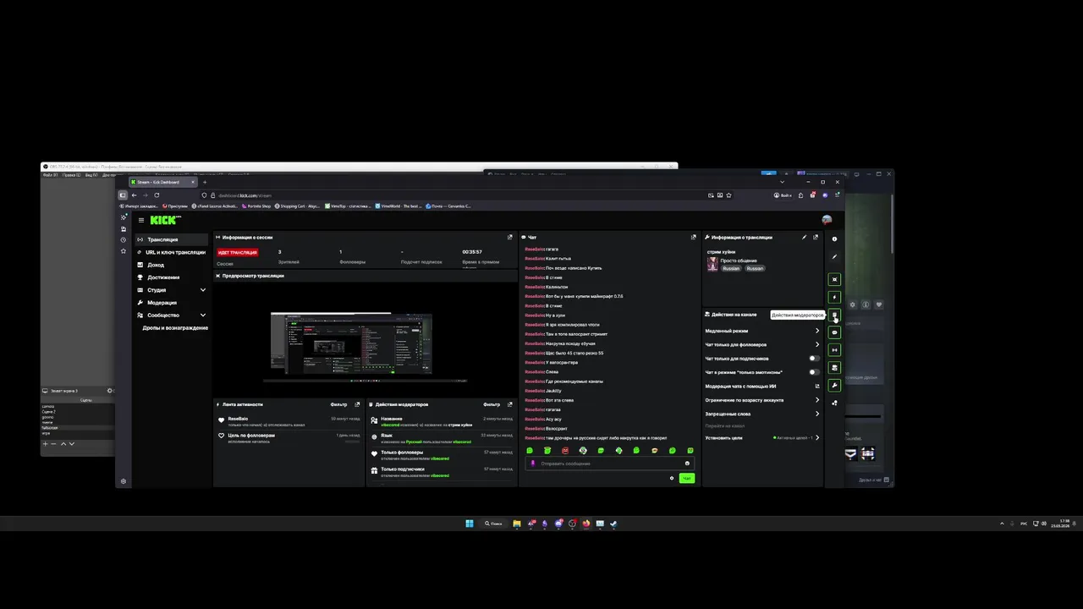1083x609 pixels.
Task: Open the emoji picker in the message field
Action: (x=687, y=464)
